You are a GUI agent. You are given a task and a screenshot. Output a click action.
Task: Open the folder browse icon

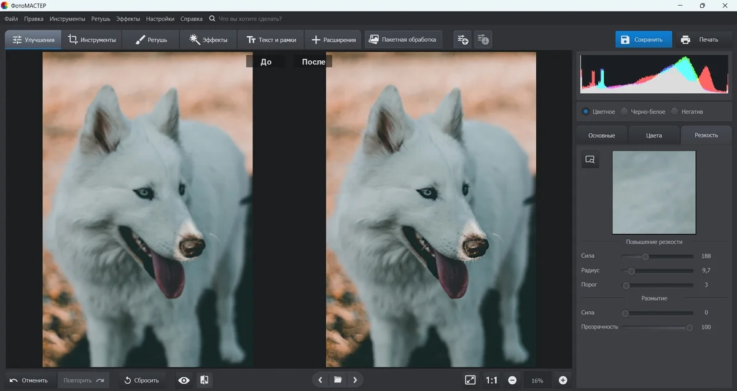338,381
